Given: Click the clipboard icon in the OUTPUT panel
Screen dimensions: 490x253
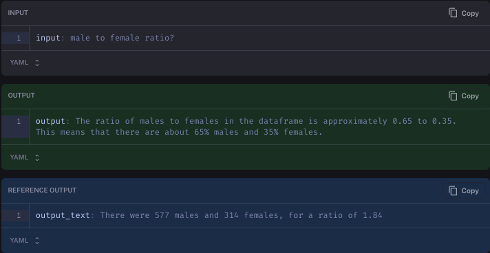Looking at the screenshot, I should (x=453, y=96).
